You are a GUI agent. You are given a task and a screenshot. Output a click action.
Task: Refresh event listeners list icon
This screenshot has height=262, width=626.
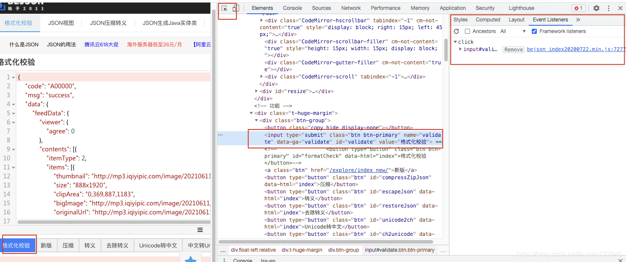tap(456, 31)
